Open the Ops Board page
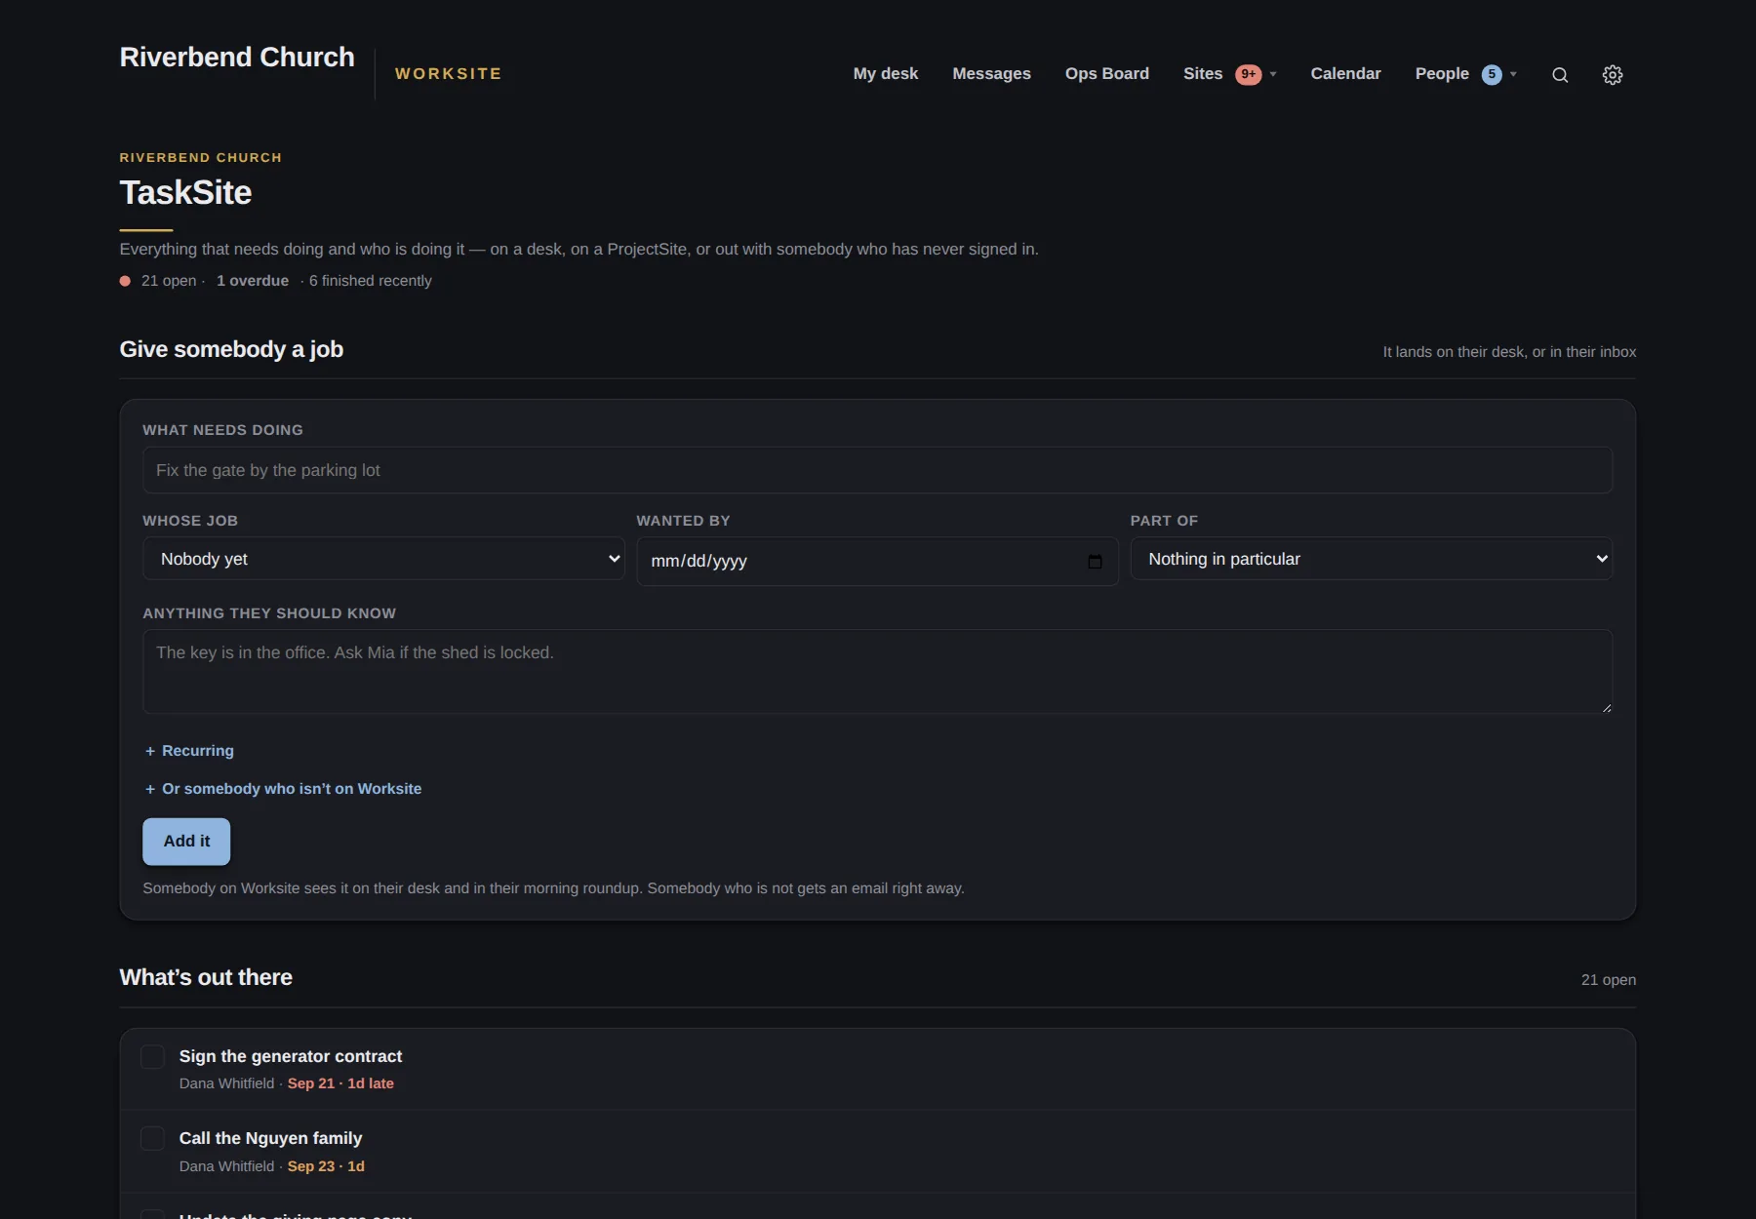Image resolution: width=1756 pixels, height=1219 pixels. [1107, 74]
